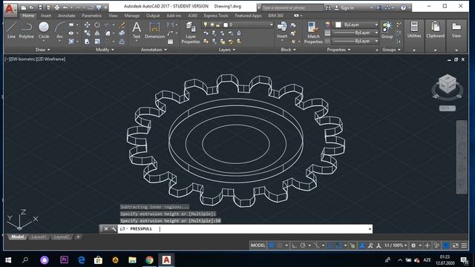Click the Stretch tool in Modify panel

click(88, 42)
